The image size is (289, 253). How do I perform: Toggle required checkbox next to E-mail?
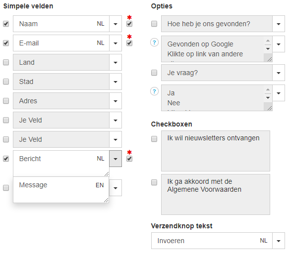129,43
